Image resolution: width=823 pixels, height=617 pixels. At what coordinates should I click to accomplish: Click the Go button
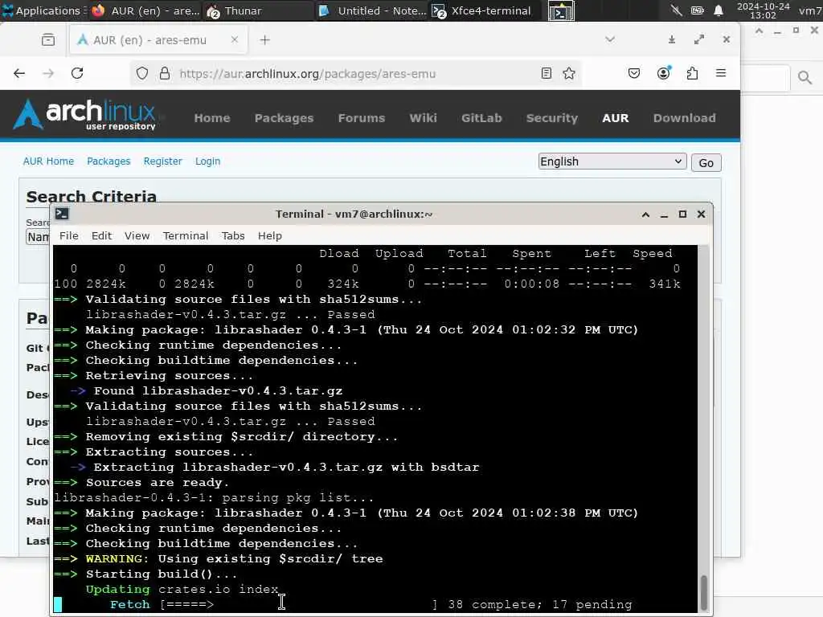pos(706,162)
